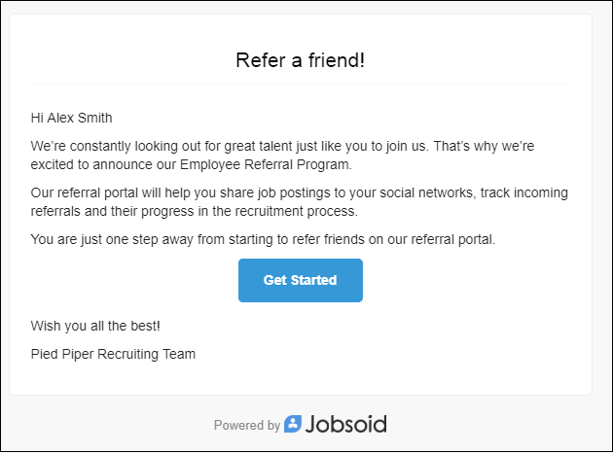Click the divider line under the heading
This screenshot has width=613, height=453.
click(x=300, y=85)
